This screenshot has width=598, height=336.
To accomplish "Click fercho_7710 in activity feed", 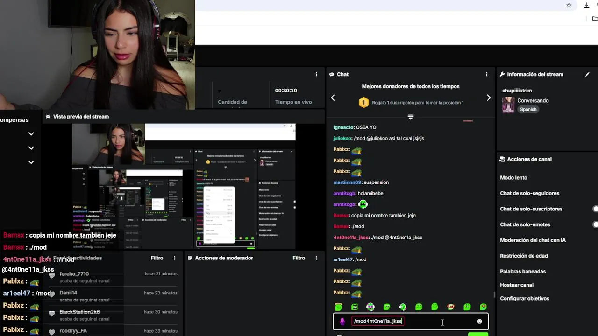I will pos(74,274).
